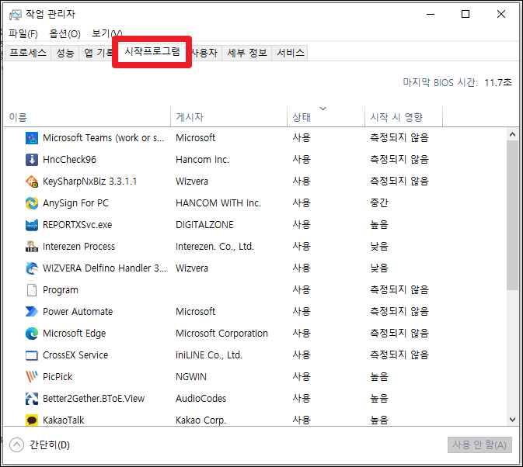Screen dimensions: 523x467
Task: Click the 사용 안 함(A) button
Action: coord(479,445)
